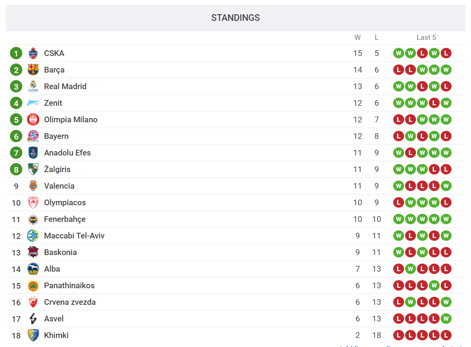Image resolution: width=471 pixels, height=347 pixels.
Task: Click Khimki's first loss badge in Last 5
Action: coord(398,335)
